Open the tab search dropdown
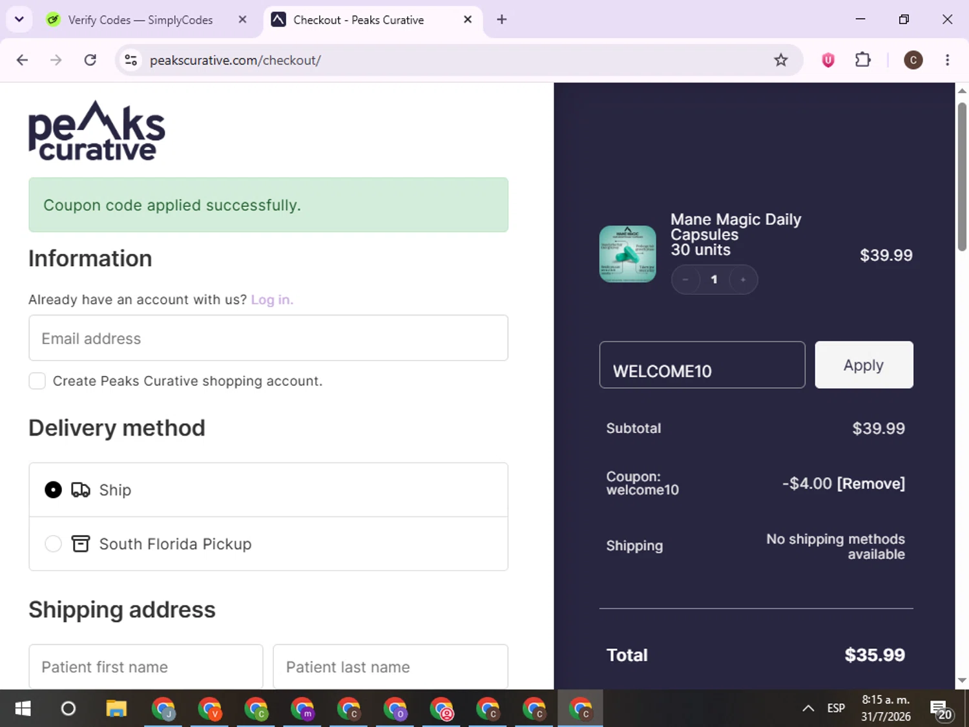This screenshot has height=727, width=969. tap(19, 19)
